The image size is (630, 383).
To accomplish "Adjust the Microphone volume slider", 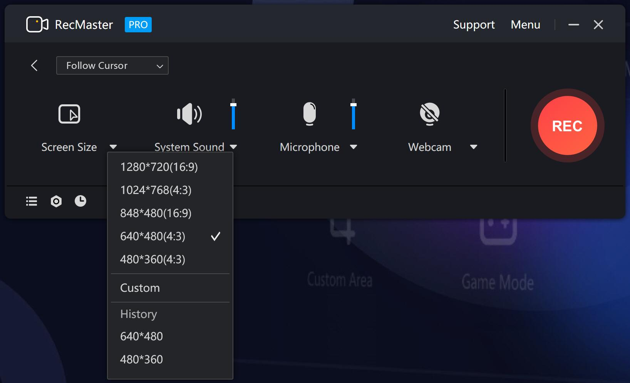I will pos(354,114).
